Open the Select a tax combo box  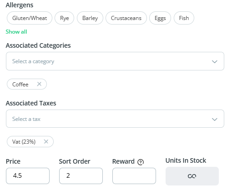(115, 119)
